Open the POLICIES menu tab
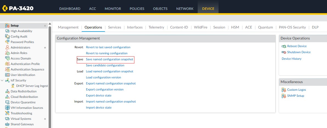327x128 pixels. pos(137,8)
